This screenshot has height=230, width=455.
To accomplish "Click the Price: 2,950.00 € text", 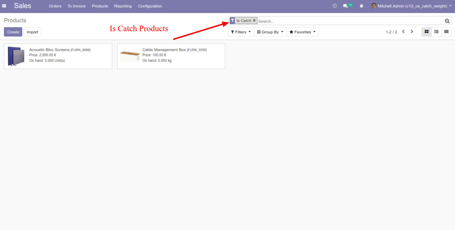I will coord(43,55).
